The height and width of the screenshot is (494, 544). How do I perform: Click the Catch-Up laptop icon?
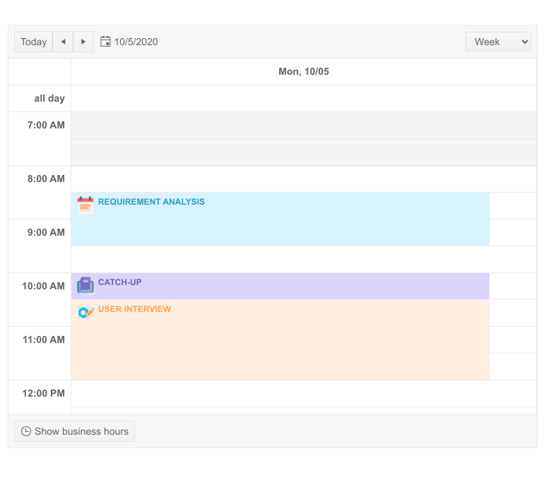(85, 286)
